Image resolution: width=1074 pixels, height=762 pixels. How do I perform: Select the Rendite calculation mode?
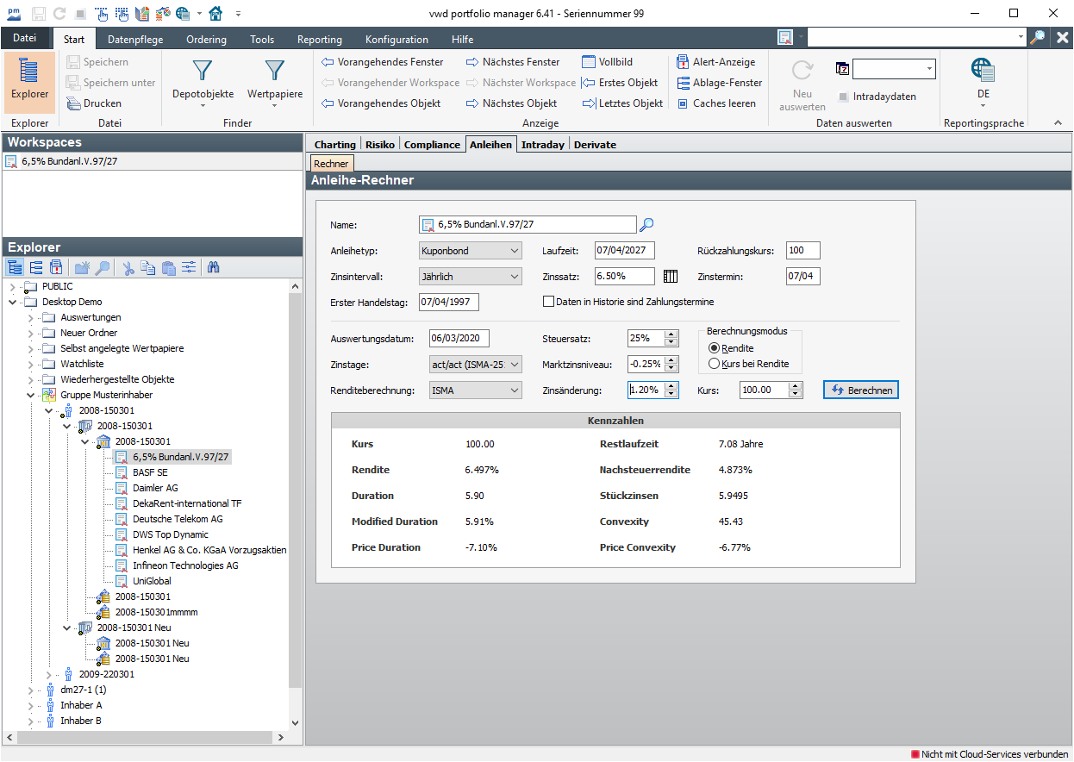pos(714,348)
